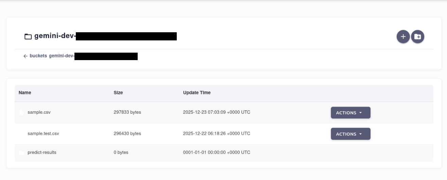The height and width of the screenshot is (180, 447).
Task: Go back to the buckets breadcrumb link
Action: tap(38, 56)
